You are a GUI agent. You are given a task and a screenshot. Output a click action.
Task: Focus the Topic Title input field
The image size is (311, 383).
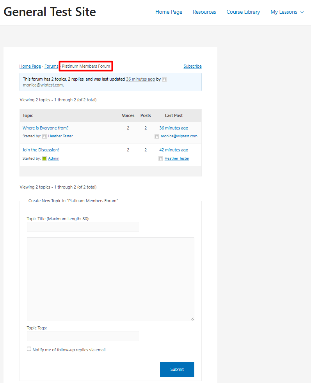83,227
